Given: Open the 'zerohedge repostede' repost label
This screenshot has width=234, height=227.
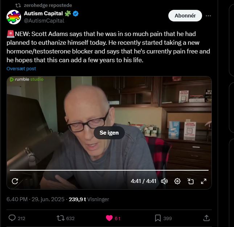Looking at the screenshot, I should tap(48, 5).
